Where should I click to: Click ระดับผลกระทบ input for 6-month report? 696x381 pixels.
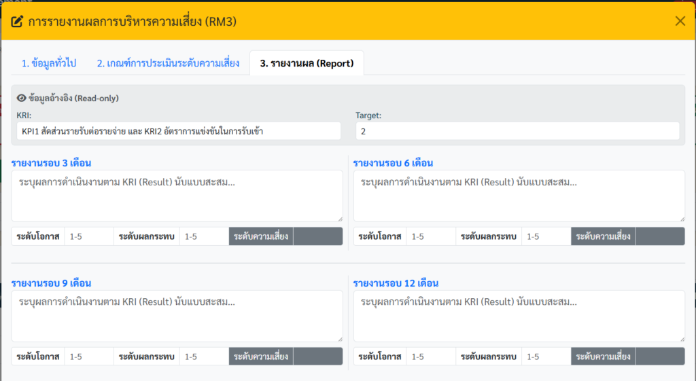click(x=546, y=236)
